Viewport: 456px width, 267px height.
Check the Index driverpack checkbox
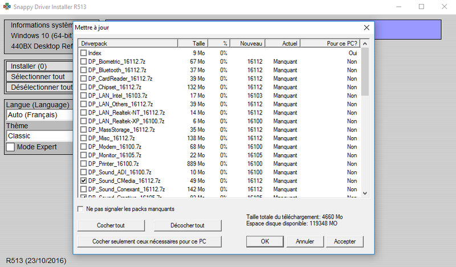[84, 53]
